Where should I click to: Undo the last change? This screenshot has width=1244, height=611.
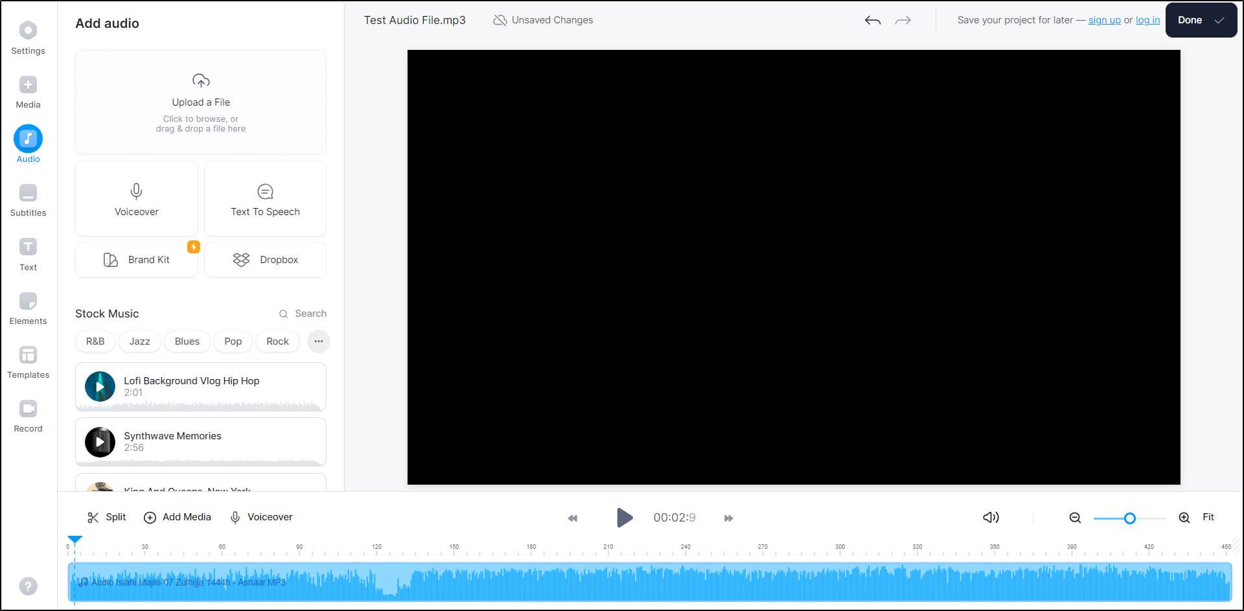(x=873, y=20)
